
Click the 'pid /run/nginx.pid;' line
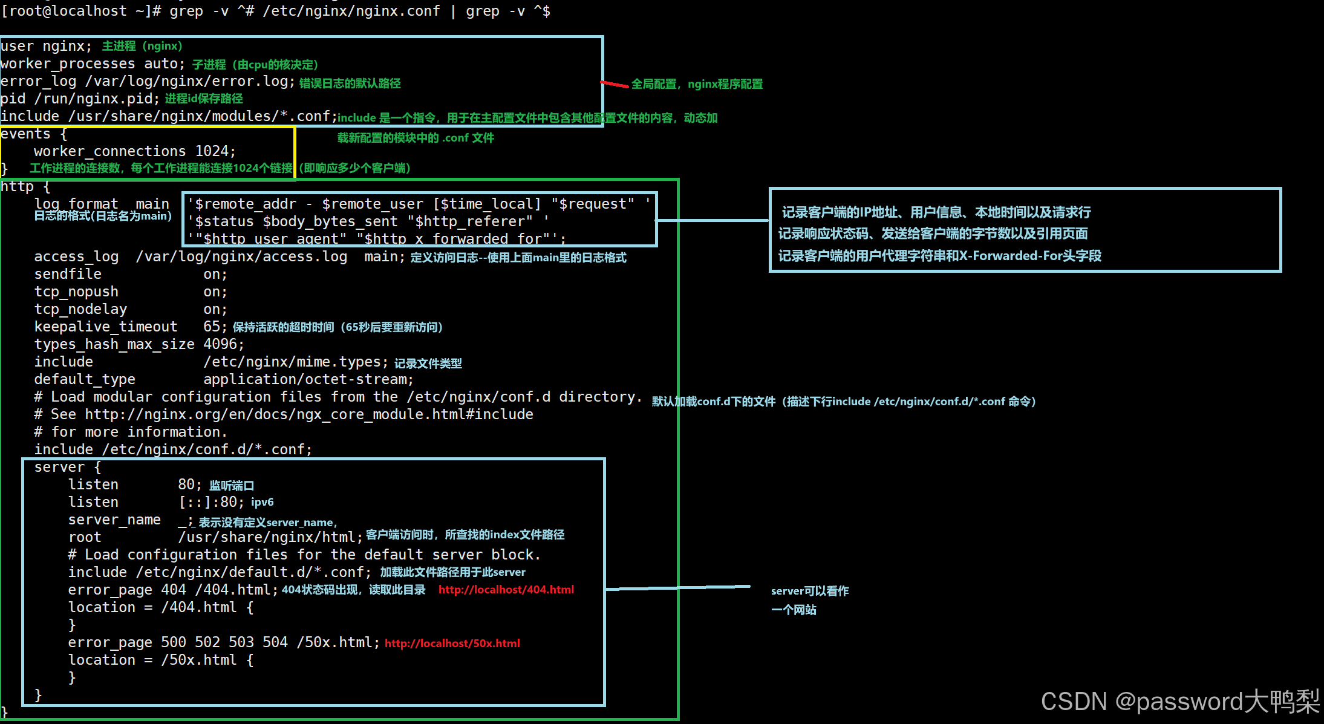point(80,99)
